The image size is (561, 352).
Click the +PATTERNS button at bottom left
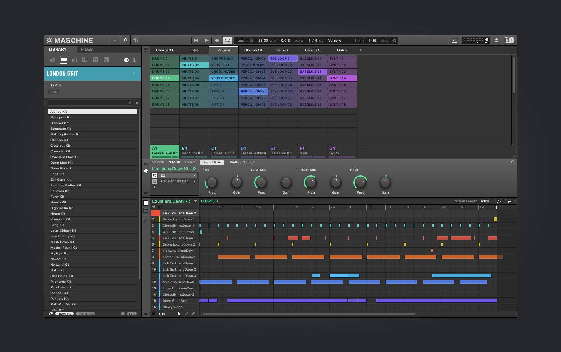pyautogui.click(x=85, y=314)
